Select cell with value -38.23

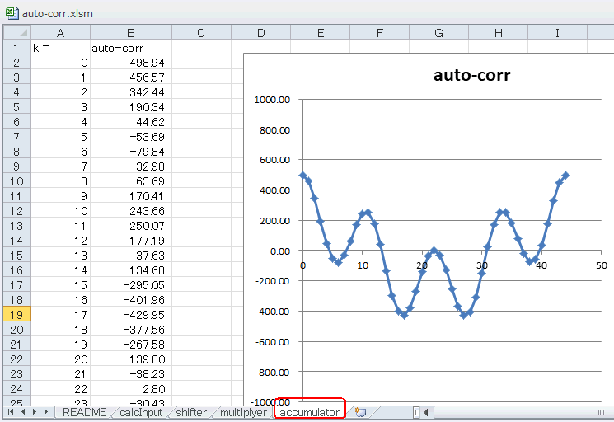pyautogui.click(x=131, y=374)
